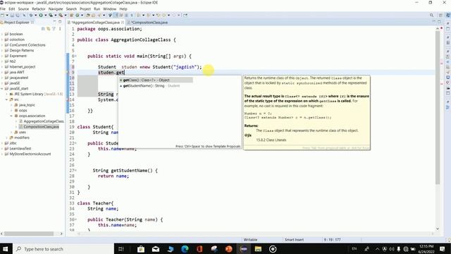Click the Java perspective icon

pyautogui.click(x=448, y=16)
